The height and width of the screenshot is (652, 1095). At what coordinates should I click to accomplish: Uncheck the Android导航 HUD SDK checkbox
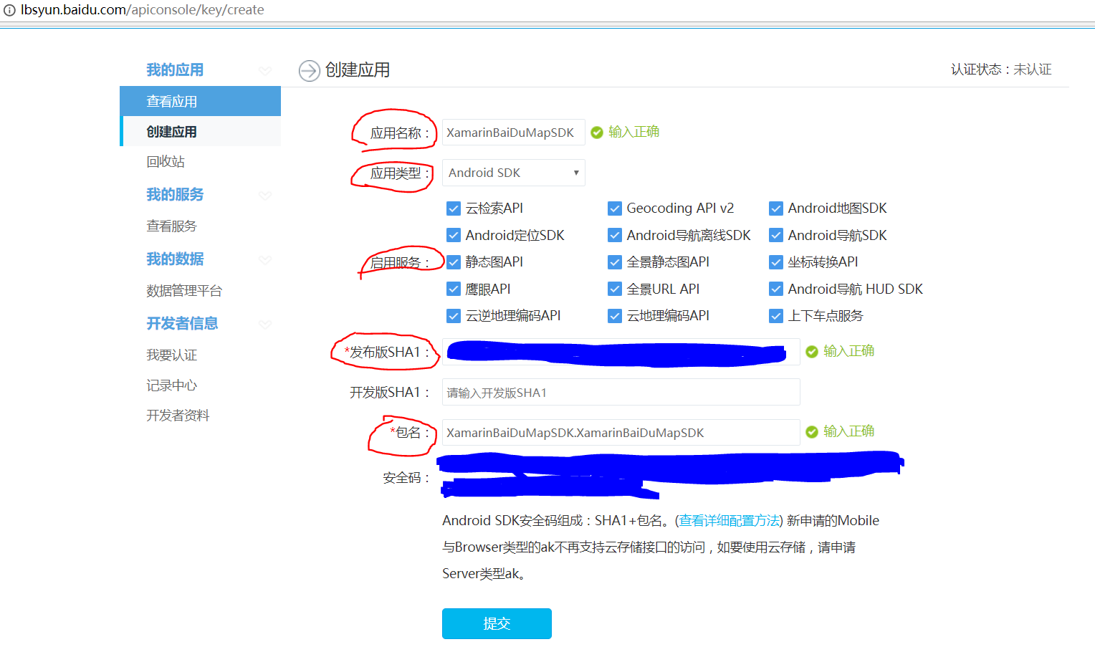pyautogui.click(x=776, y=289)
